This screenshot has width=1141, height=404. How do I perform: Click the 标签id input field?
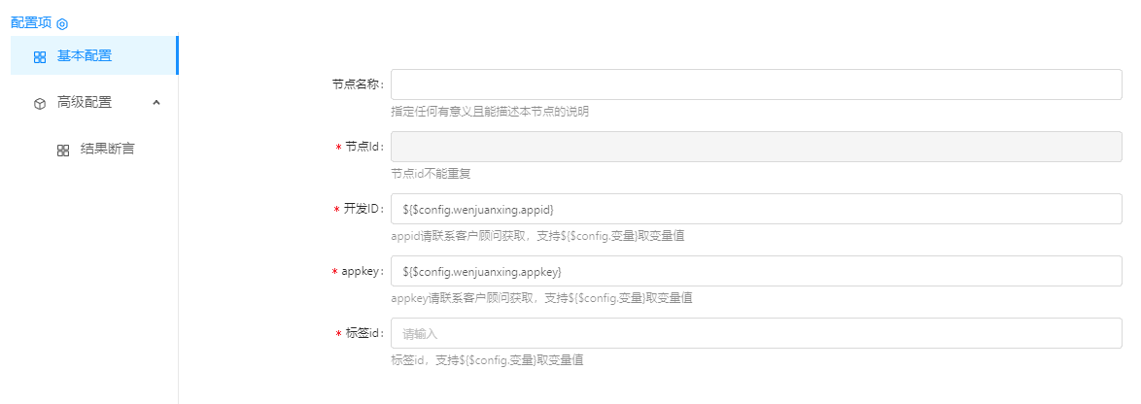pyautogui.click(x=756, y=333)
